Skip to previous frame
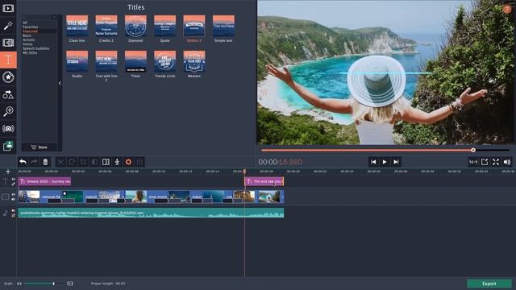 click(x=373, y=162)
